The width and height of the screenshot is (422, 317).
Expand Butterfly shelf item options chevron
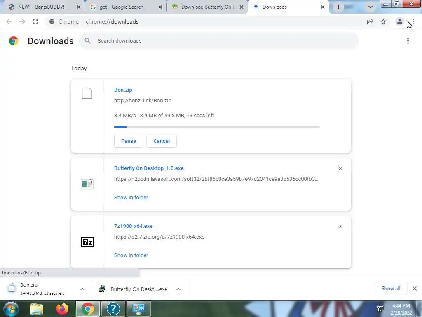[178, 289]
